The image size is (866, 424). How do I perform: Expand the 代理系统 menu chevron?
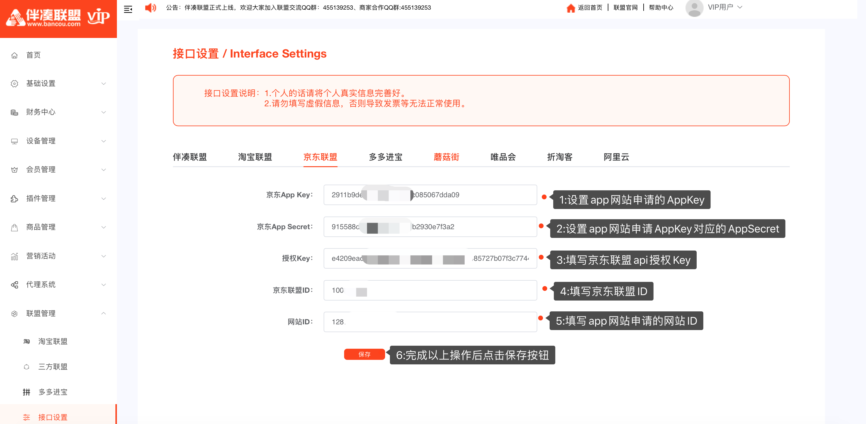(x=104, y=285)
